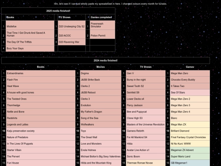Select 'Masters of the Universe Revolution'
Screen dimensions: 221x166
(x=146, y=125)
